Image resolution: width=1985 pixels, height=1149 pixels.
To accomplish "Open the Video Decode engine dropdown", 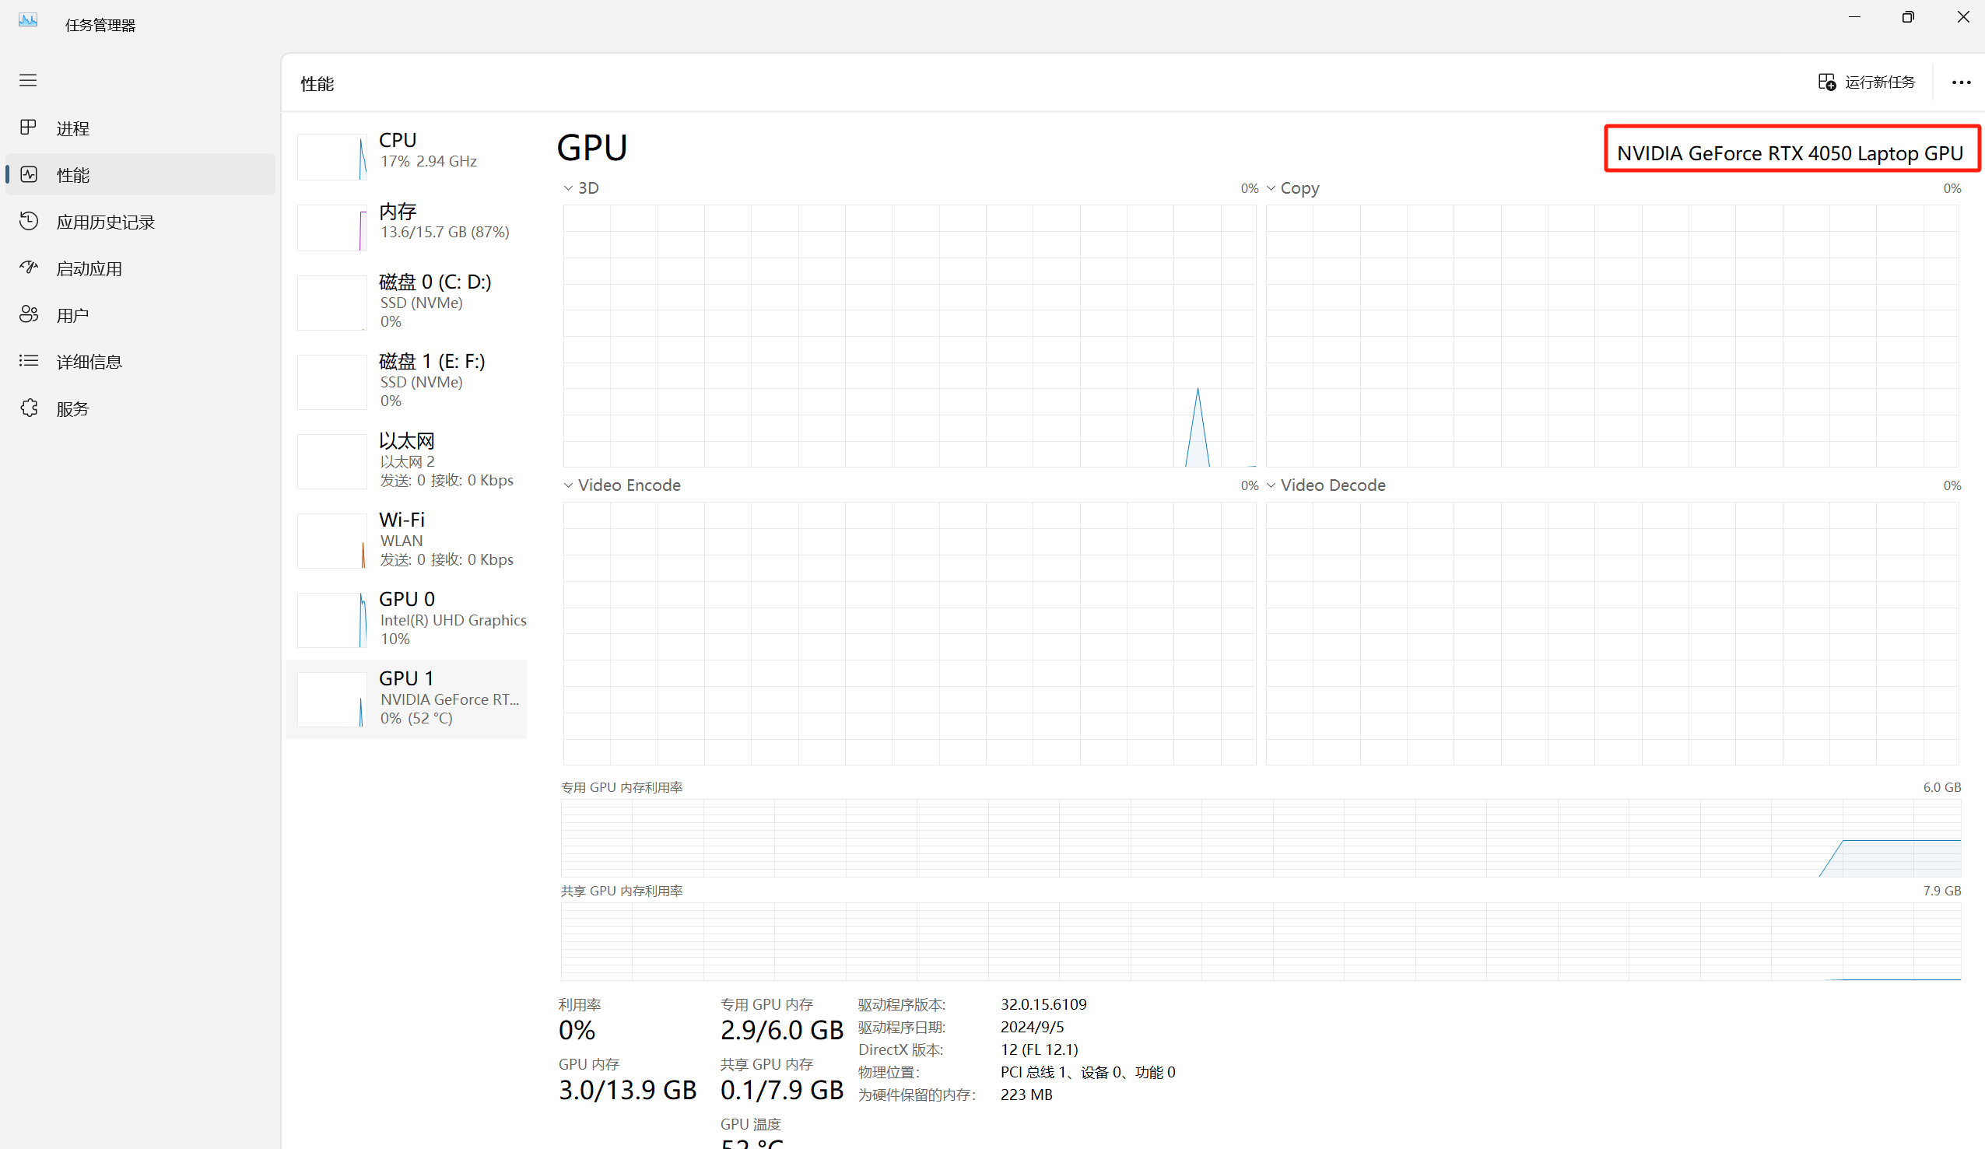I will click(x=1271, y=485).
